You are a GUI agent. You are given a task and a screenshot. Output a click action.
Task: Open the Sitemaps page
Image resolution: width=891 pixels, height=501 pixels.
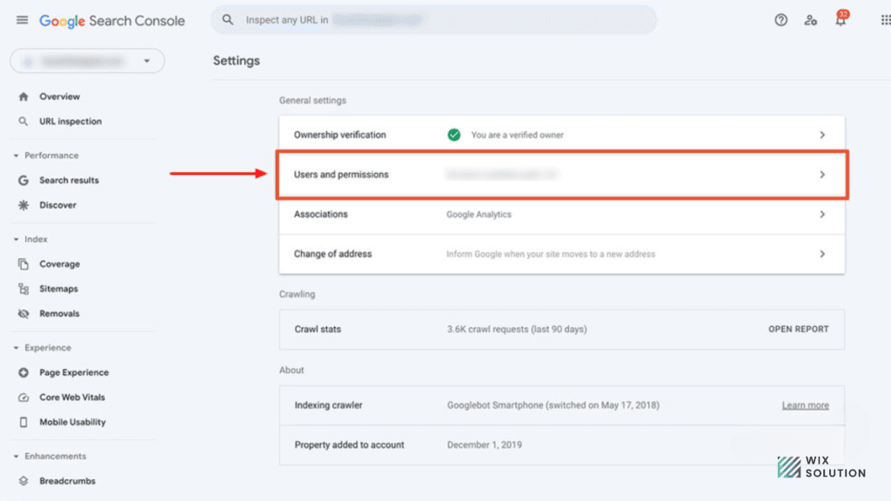tap(58, 289)
